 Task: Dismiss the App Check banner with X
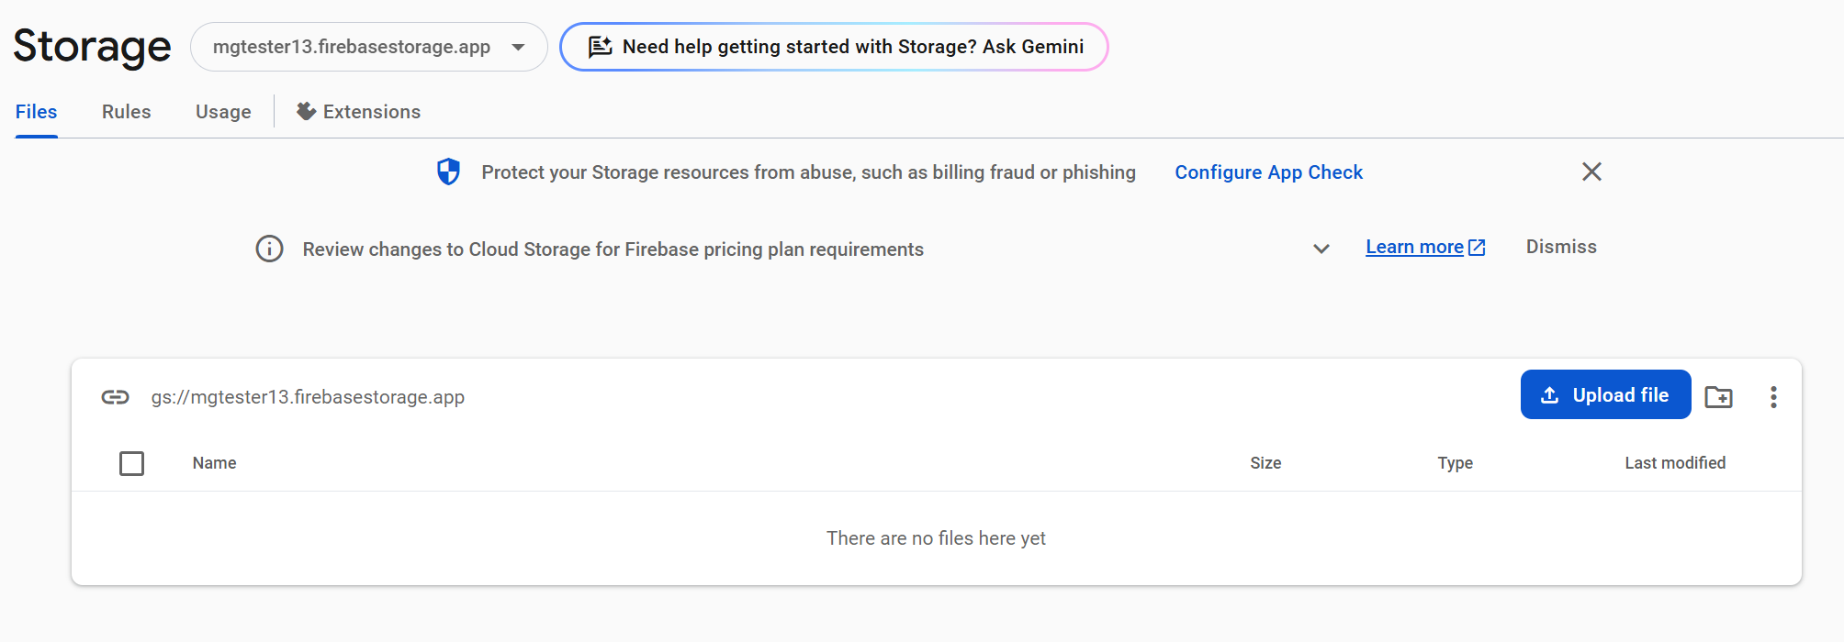1591,172
